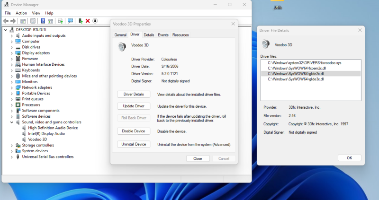Toggle the Show/Hide Action Pane toolbar icon
Image resolution: width=379 pixels, height=200 pixels.
click(x=50, y=21)
